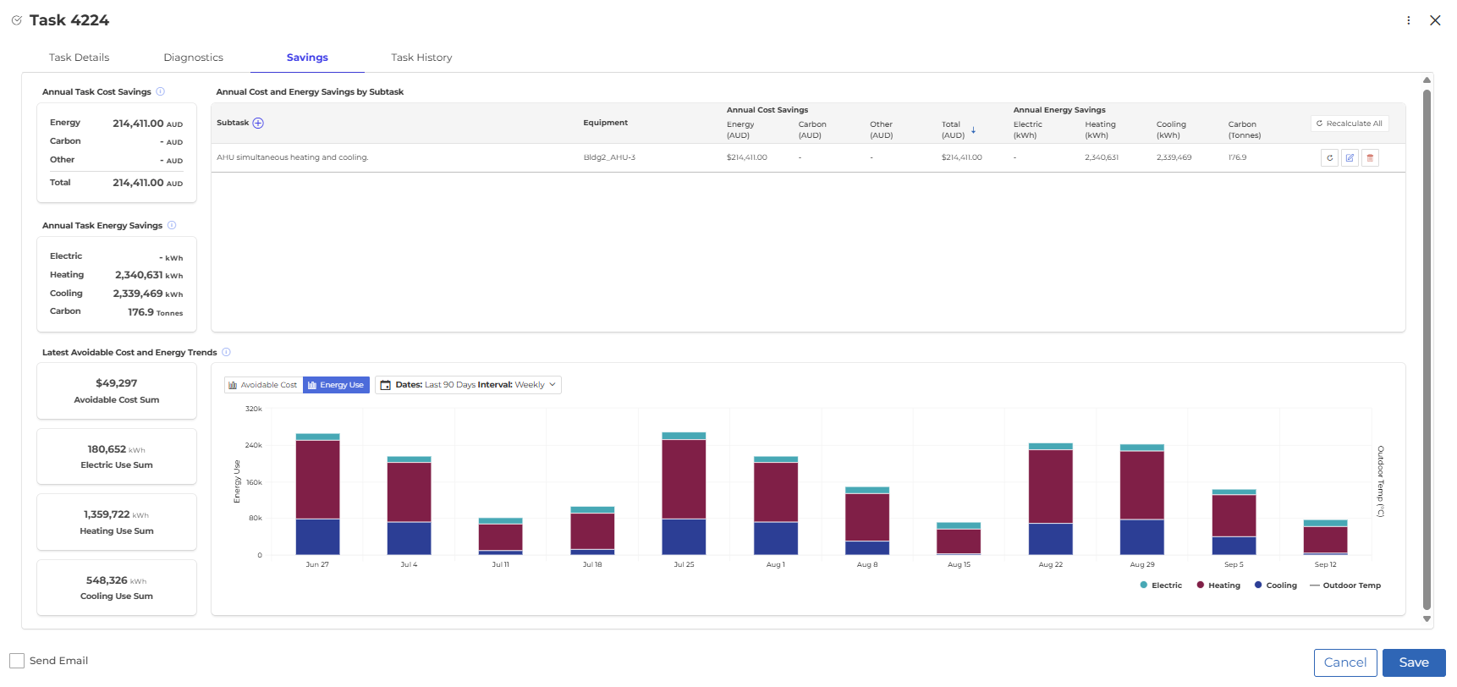Toggle Cooling series in chart legend

pos(1276,585)
